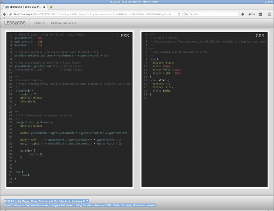Click the .clearfix() mixin line
The image size is (274, 211).
click(x=24, y=91)
